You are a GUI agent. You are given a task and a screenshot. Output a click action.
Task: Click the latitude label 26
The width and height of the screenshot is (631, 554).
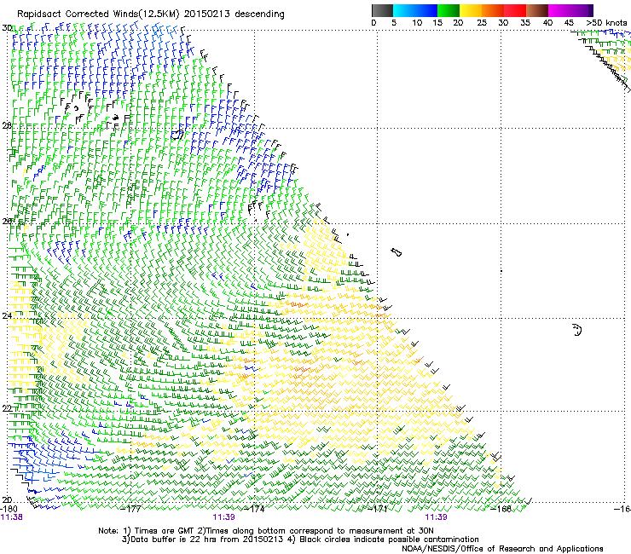[x=7, y=221]
